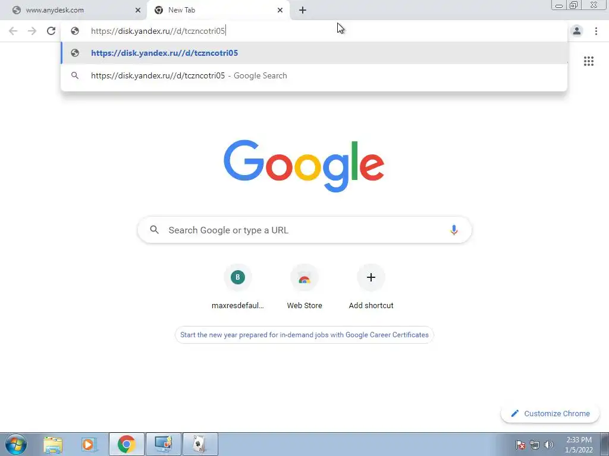Choose the Google Search suggestion row

[x=314, y=75]
